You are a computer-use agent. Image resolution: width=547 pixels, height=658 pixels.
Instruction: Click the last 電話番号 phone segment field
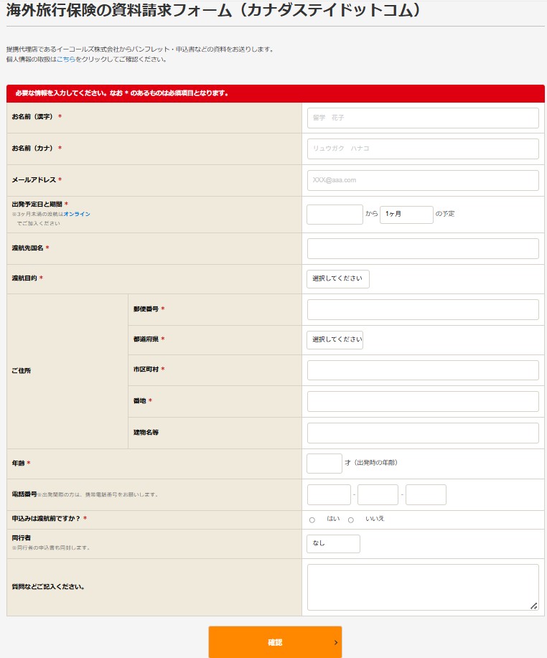pos(426,495)
